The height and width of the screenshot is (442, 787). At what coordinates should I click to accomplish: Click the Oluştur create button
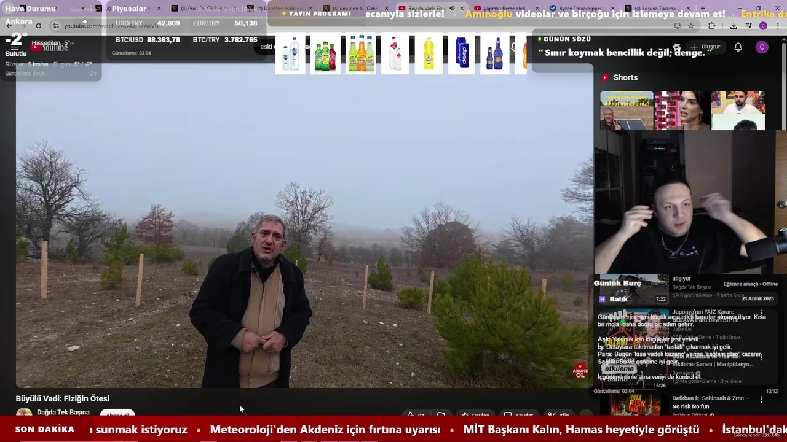[x=705, y=47]
